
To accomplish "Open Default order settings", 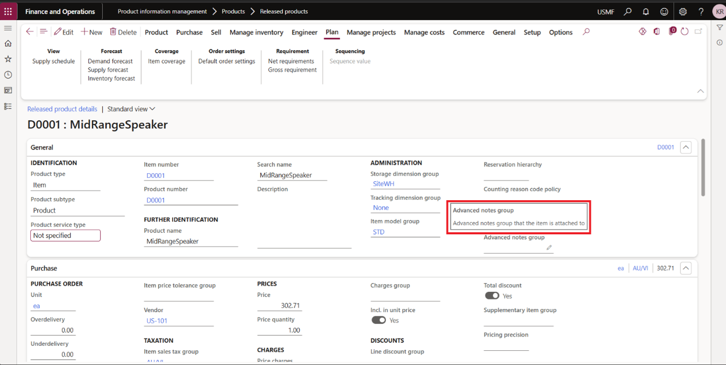I will (227, 61).
